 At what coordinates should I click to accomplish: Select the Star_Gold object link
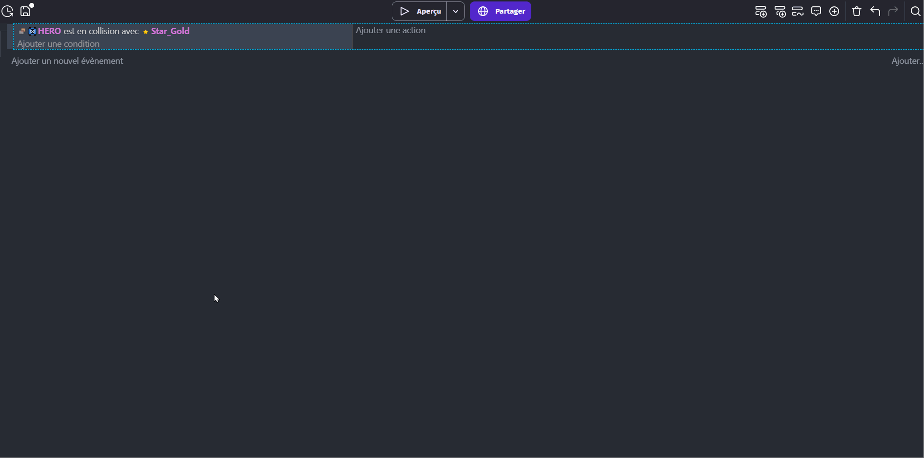tap(170, 31)
